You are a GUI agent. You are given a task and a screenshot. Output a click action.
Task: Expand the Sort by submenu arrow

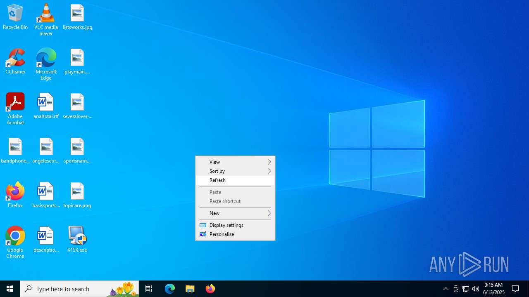tap(269, 171)
